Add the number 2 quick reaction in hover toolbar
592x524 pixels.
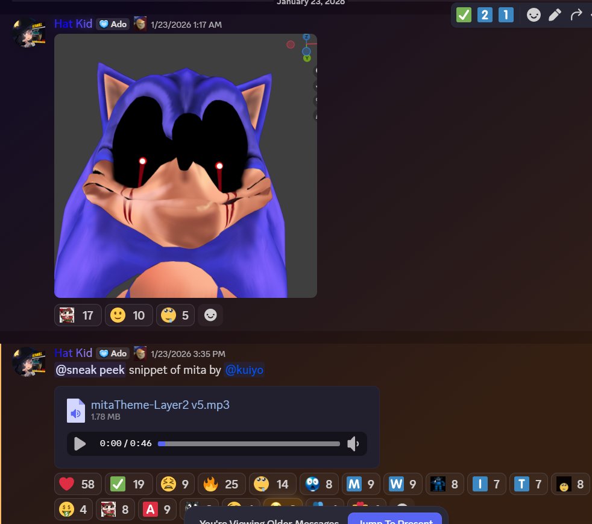[x=485, y=15]
